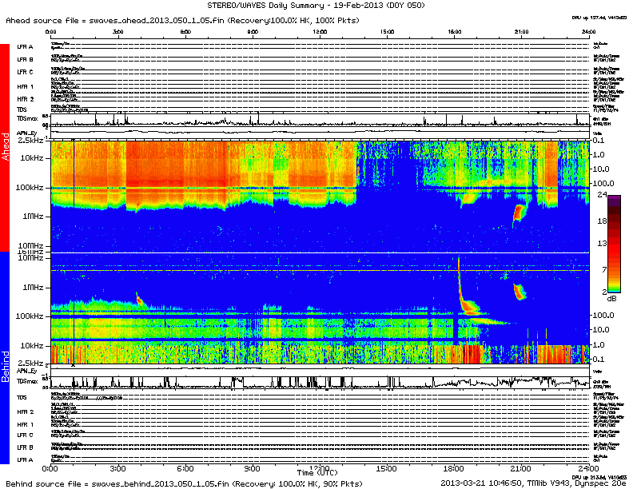The height and width of the screenshot is (489, 633).
Task: Select the HFR 1 row label in Behind panel
Action: click(x=25, y=423)
